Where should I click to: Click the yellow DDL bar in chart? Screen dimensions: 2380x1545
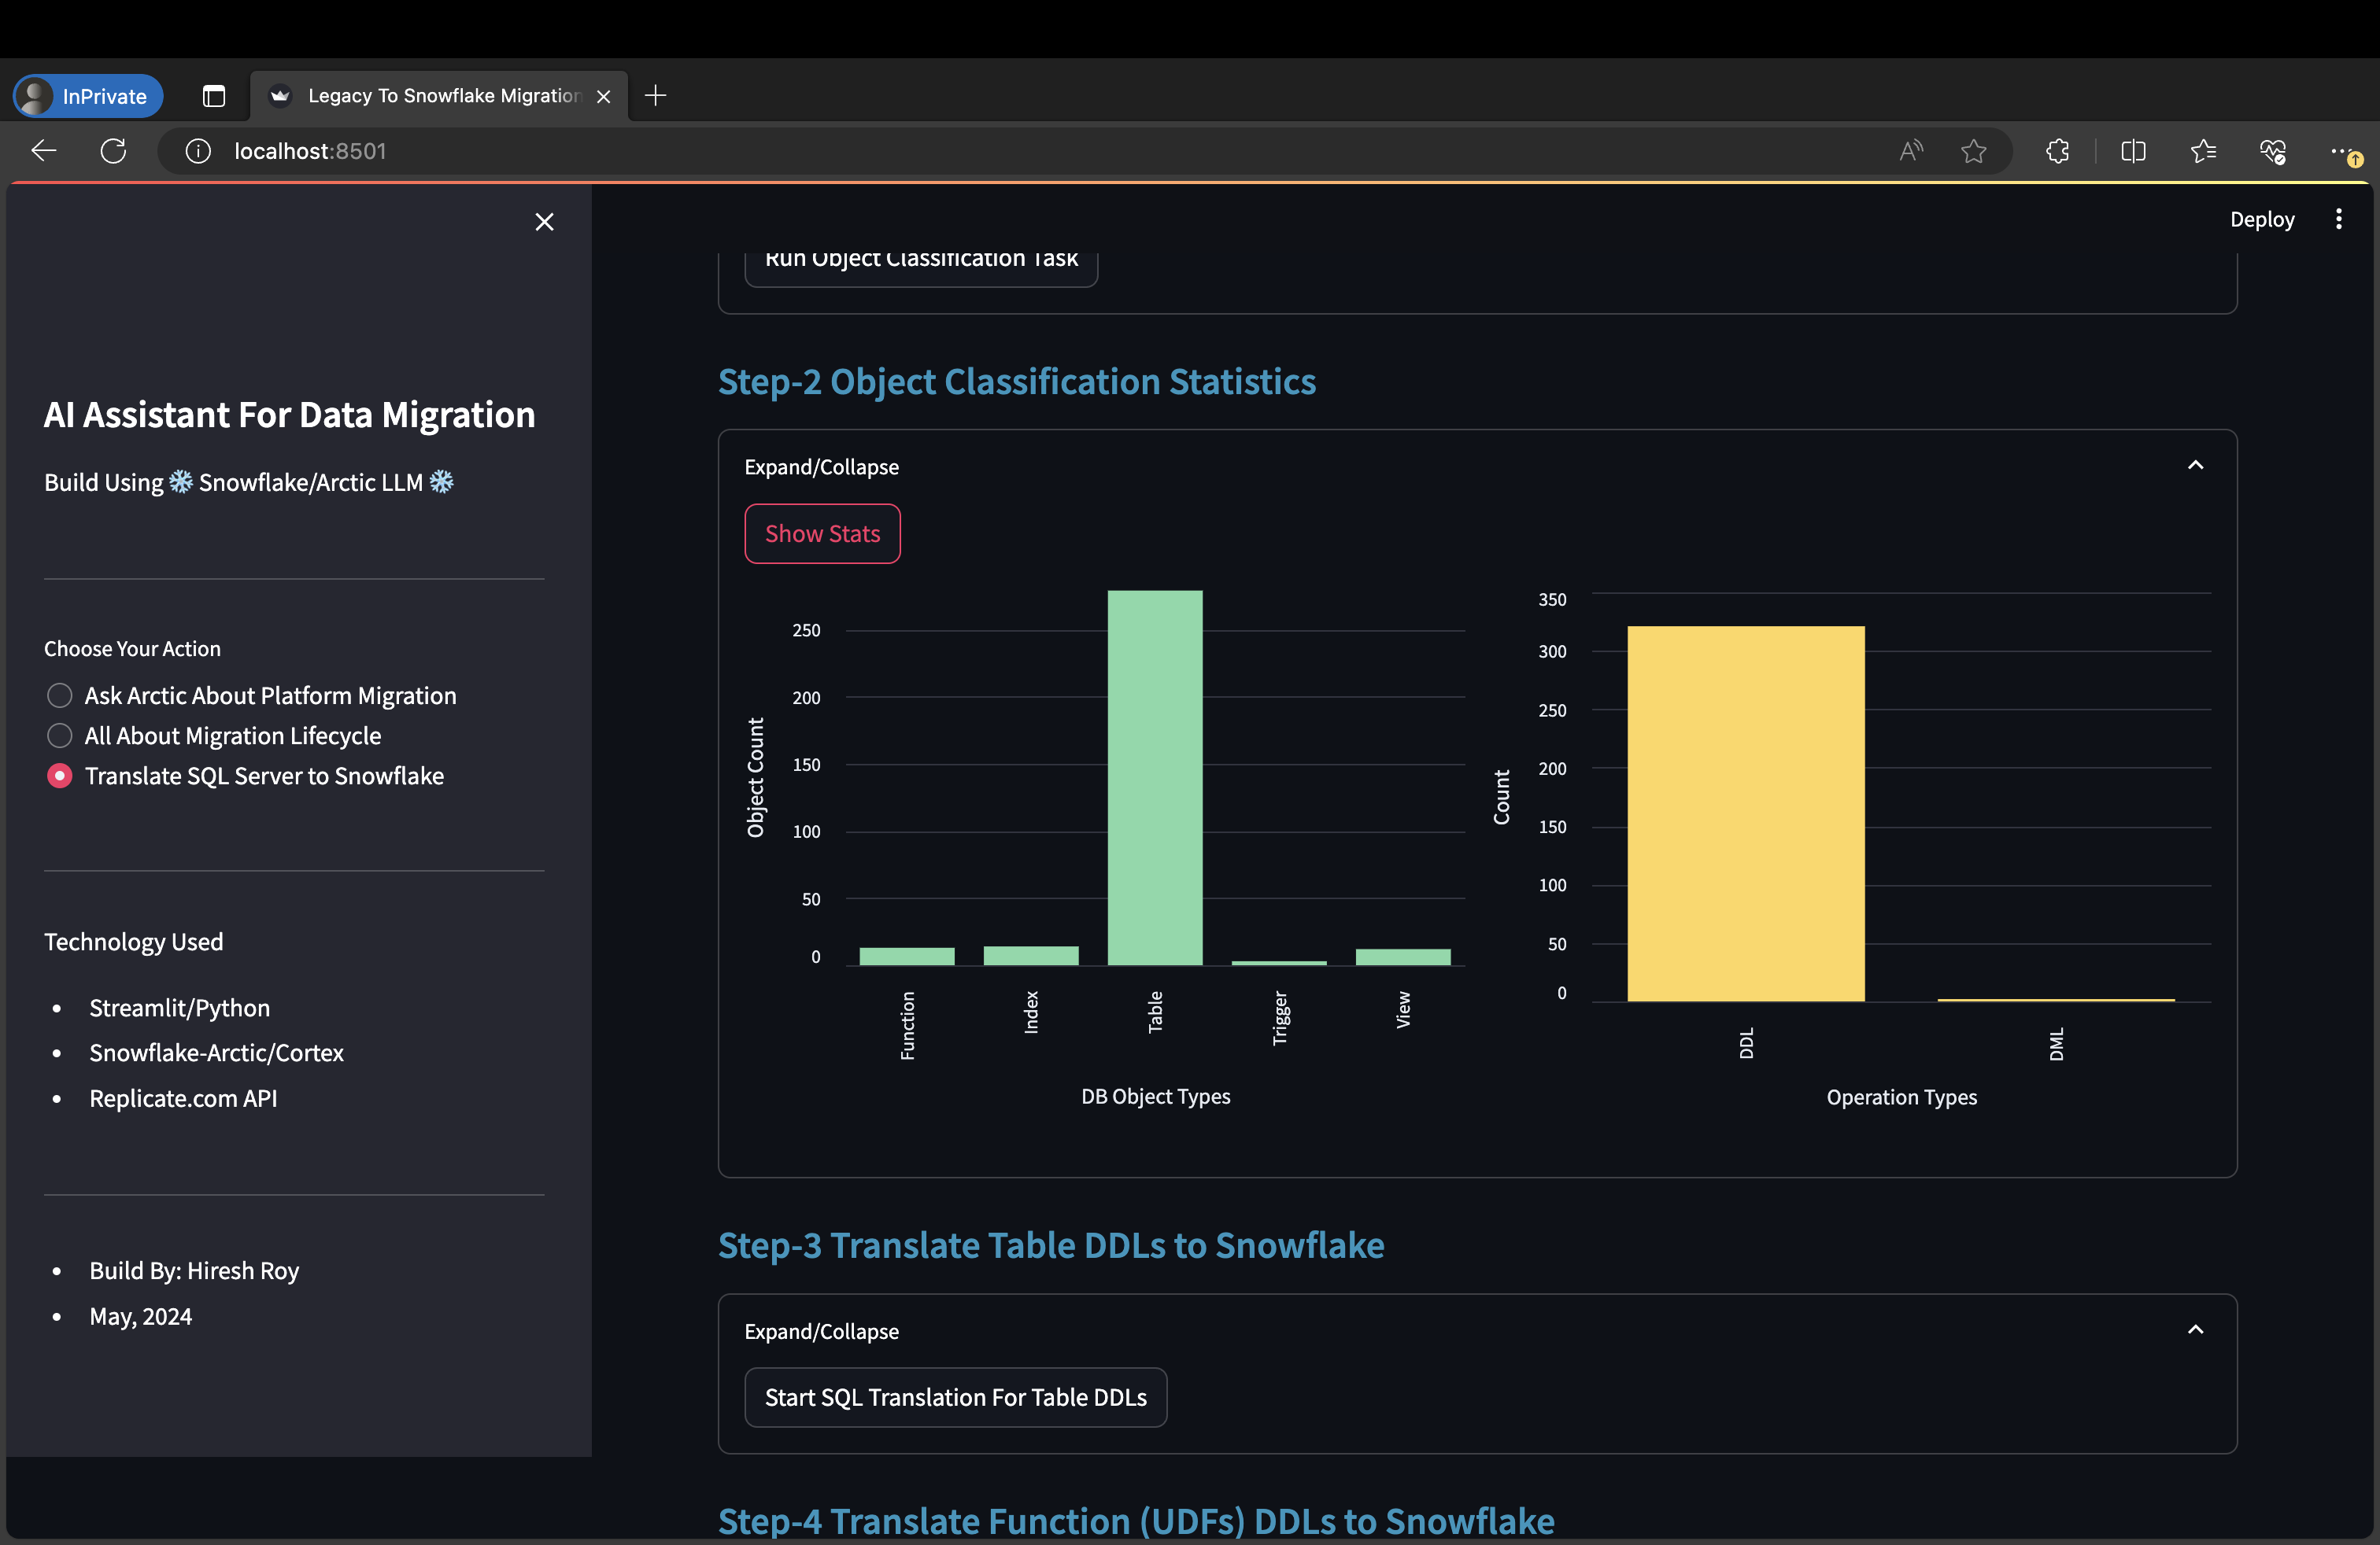(1745, 813)
